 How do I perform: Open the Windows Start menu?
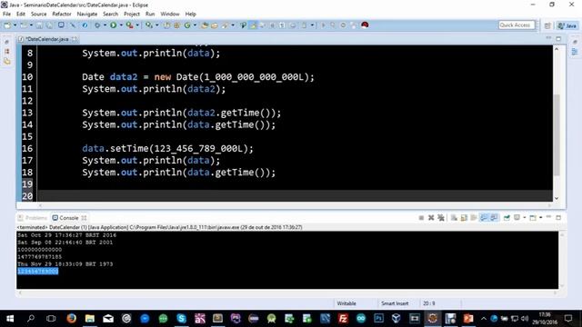coord(10,319)
